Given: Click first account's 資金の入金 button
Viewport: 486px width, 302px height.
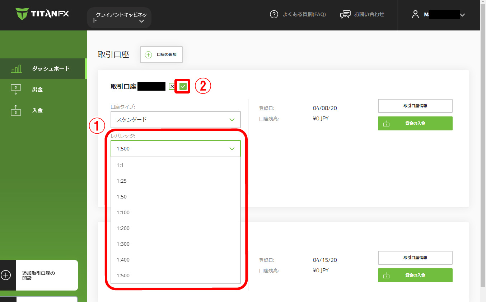Looking at the screenshot, I should (x=415, y=123).
